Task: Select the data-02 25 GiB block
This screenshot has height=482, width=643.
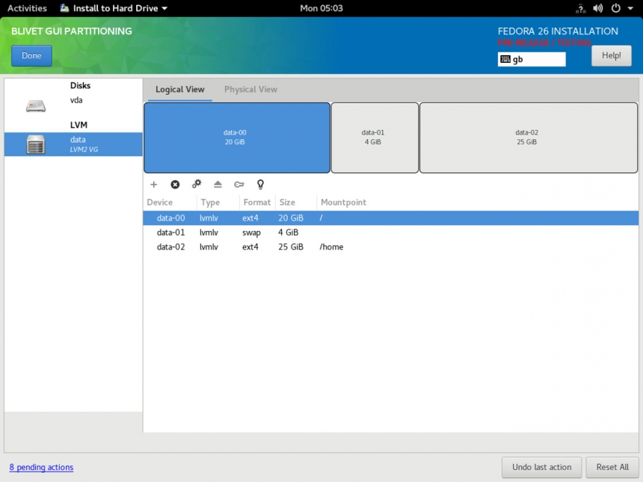Action: pos(528,137)
